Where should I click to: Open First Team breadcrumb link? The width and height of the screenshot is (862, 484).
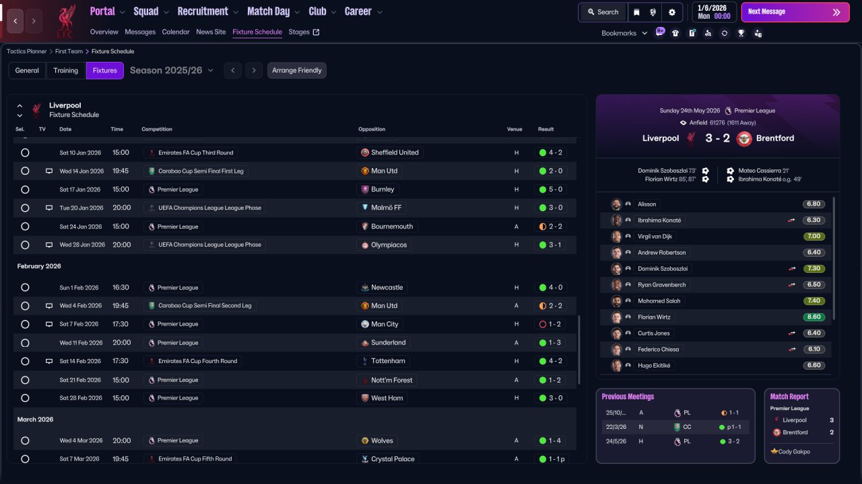coord(69,51)
